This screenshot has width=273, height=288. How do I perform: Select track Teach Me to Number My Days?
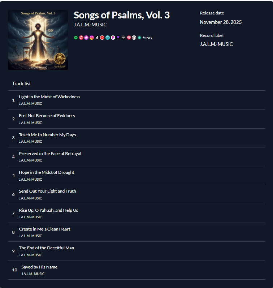tap(136, 138)
